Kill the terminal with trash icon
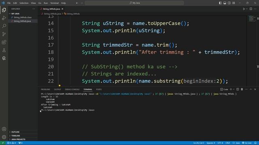The width and height of the screenshot is (259, 145). coord(242,89)
